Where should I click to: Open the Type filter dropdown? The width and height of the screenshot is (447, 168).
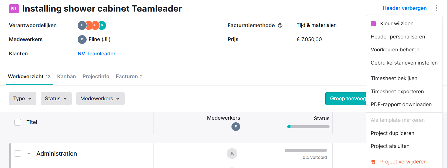pyautogui.click(x=23, y=99)
